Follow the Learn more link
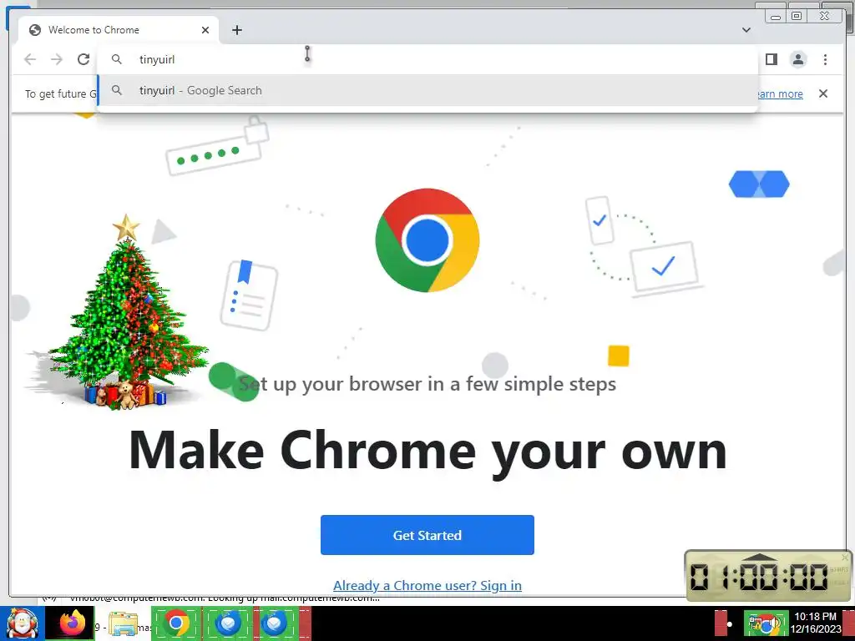 780,93
